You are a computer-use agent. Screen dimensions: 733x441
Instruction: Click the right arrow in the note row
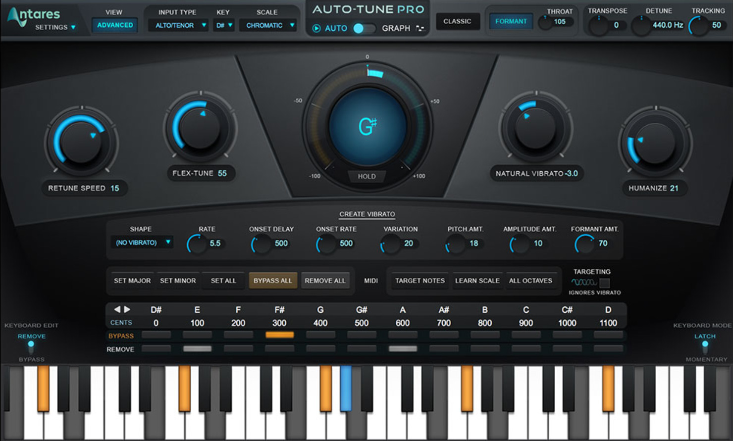(x=127, y=309)
